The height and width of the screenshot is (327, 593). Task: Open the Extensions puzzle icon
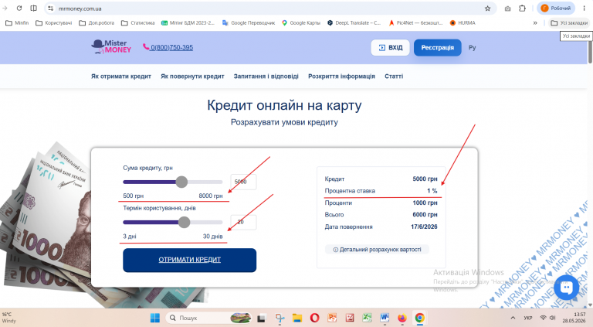click(522, 9)
